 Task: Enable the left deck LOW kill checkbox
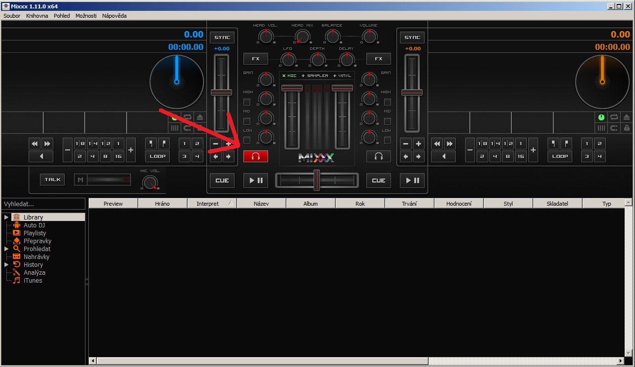247,140
